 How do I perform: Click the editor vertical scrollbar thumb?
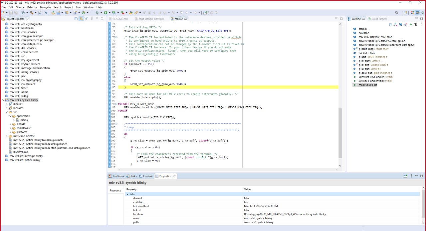(x=340, y=133)
